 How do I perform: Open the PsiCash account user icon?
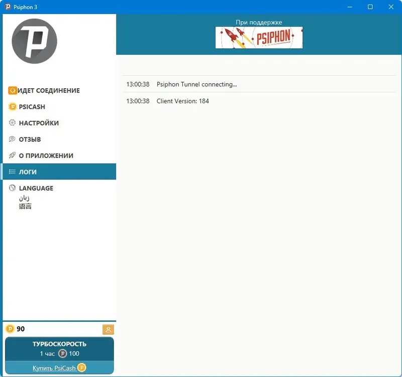pyautogui.click(x=108, y=329)
